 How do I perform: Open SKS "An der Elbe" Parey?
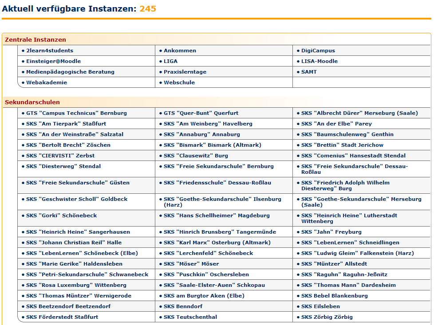336,124
